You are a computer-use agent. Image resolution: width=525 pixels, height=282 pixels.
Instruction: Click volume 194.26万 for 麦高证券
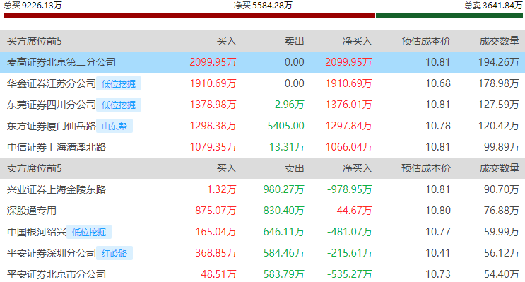499,62
